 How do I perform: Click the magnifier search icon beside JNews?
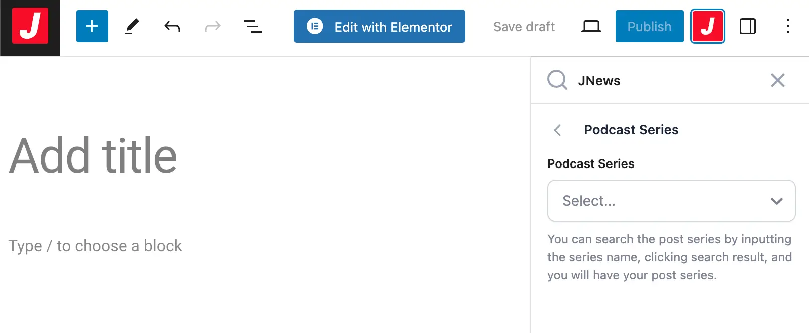tap(557, 80)
